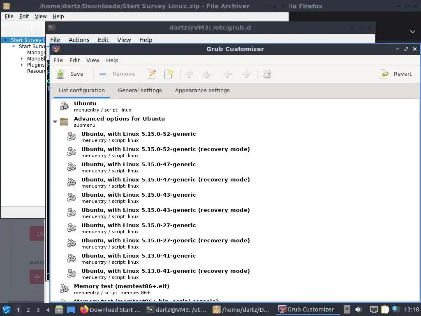Switch to the dartz@VM3 terminal taskbar button
The image size is (421, 316).
click(x=176, y=309)
